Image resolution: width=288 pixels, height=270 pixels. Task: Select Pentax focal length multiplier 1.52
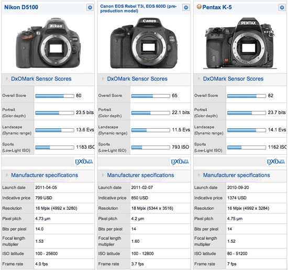(231, 241)
